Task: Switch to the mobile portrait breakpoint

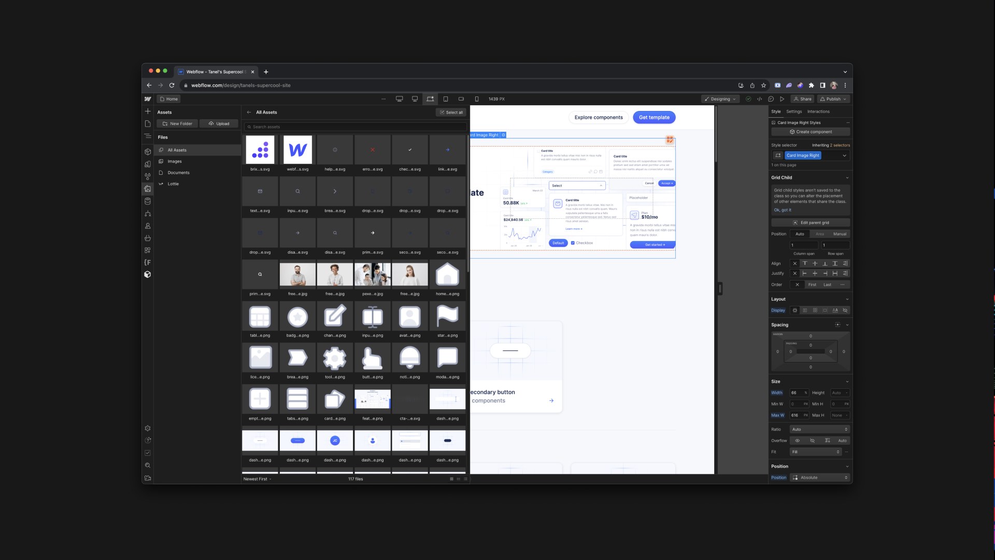Action: click(x=477, y=99)
